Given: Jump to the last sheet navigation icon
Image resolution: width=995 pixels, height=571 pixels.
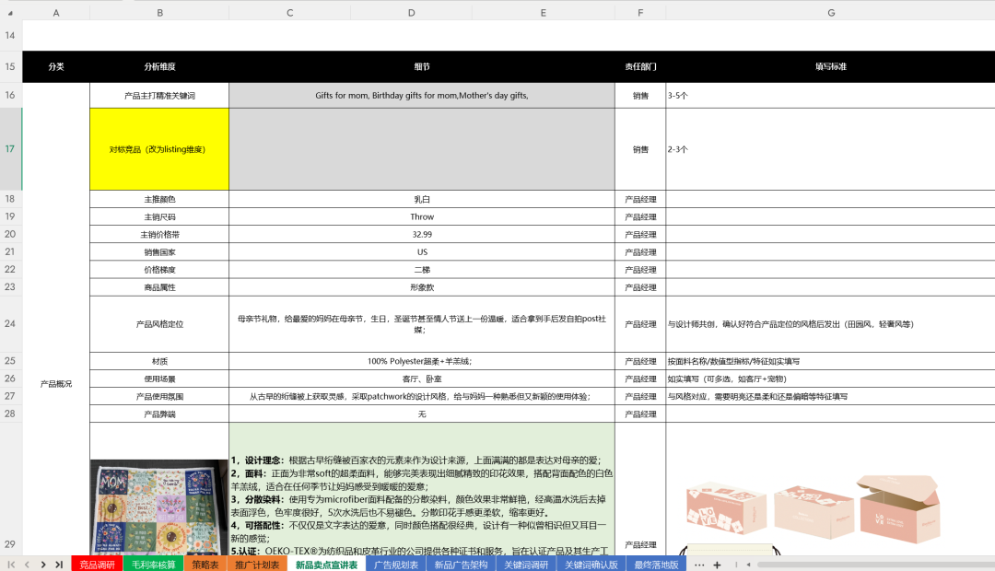Looking at the screenshot, I should [x=57, y=564].
